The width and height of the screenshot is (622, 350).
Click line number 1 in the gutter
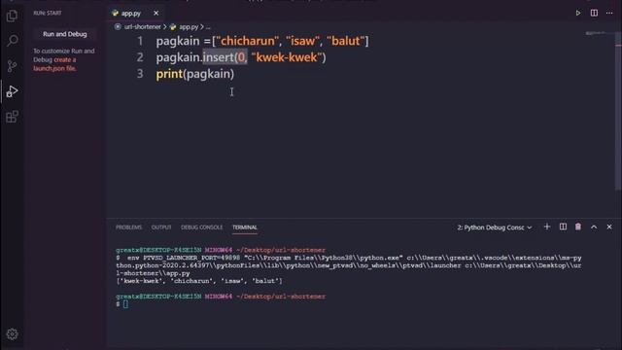pyautogui.click(x=140, y=41)
